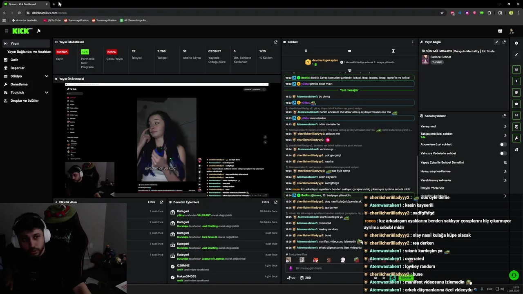Screen dimensions: 523x294
Task: Click the info icon in right sidebar
Action: click(x=516, y=43)
